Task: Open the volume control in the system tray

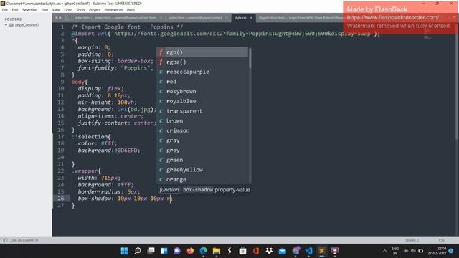Action: 413,251
